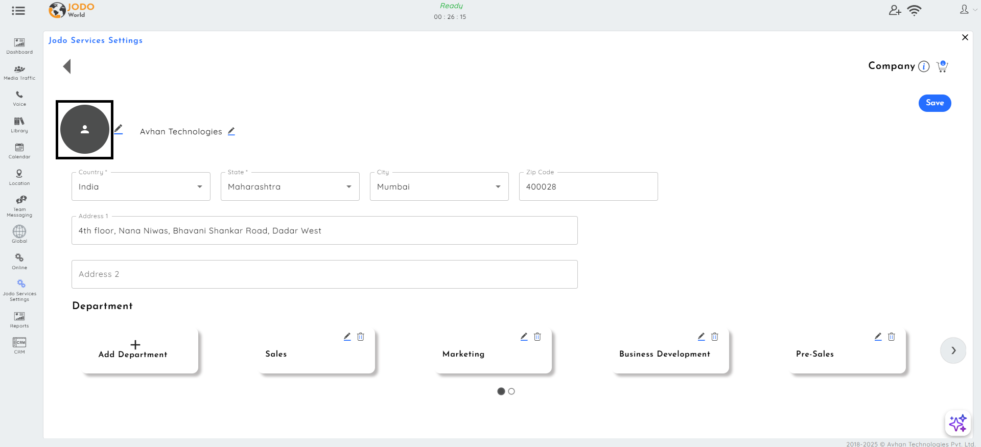This screenshot has width=981, height=447.
Task: Edit the company logo pencil icon
Action: [119, 129]
